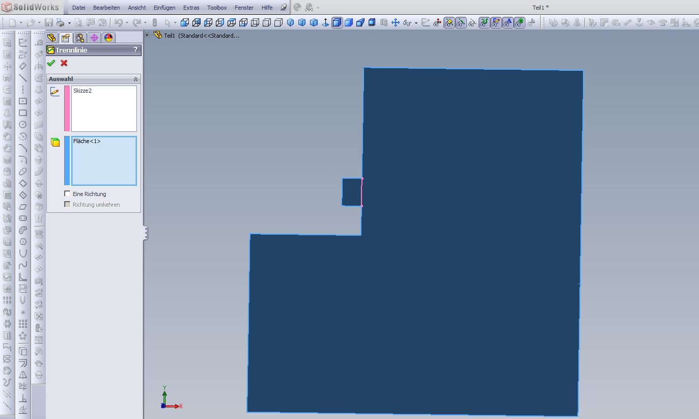Open the Undo history dropdown arrow
The image size is (699, 419).
point(126,23)
